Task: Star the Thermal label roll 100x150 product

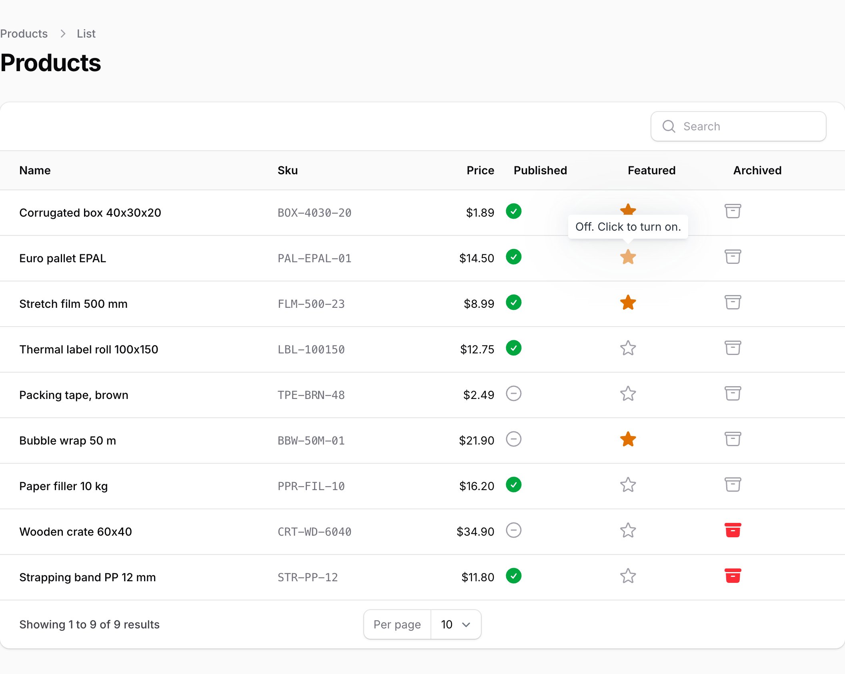Action: (628, 348)
